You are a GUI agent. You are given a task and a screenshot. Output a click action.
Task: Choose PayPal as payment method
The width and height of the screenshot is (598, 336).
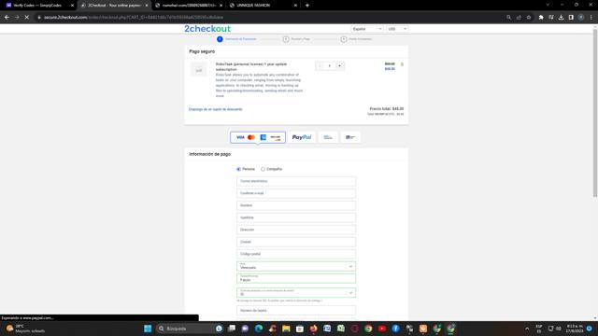[302, 137]
